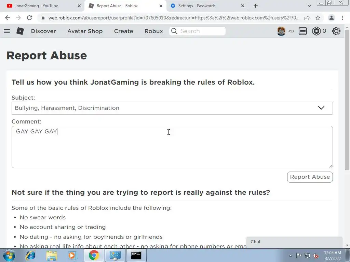Close the JonatGaming YouTube tab
Viewport: 350px width, 262px height.
pos(79,6)
